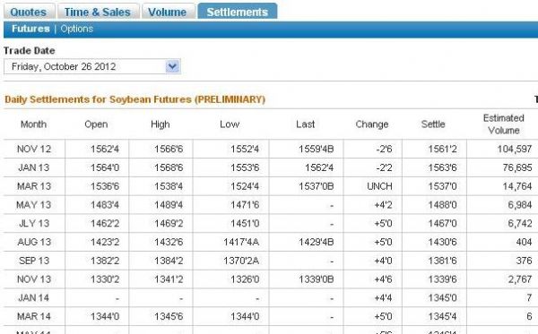Click the settle price 1488'0
538x334 pixels.
[x=443, y=205]
